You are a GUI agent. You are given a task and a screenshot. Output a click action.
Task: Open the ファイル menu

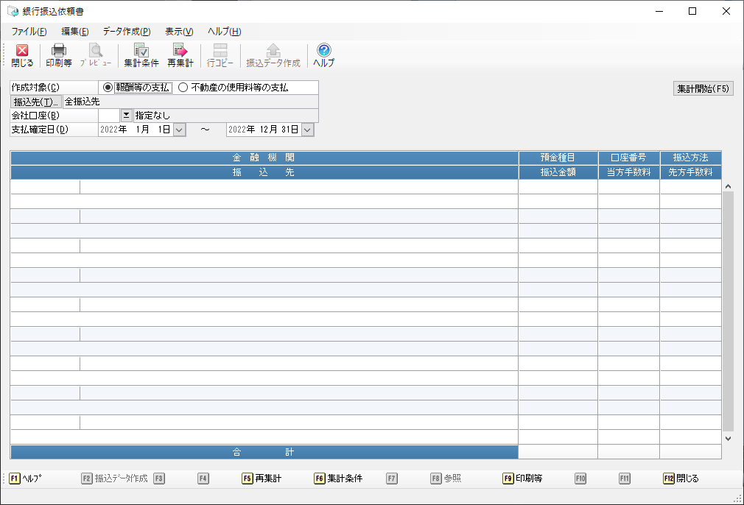click(29, 32)
